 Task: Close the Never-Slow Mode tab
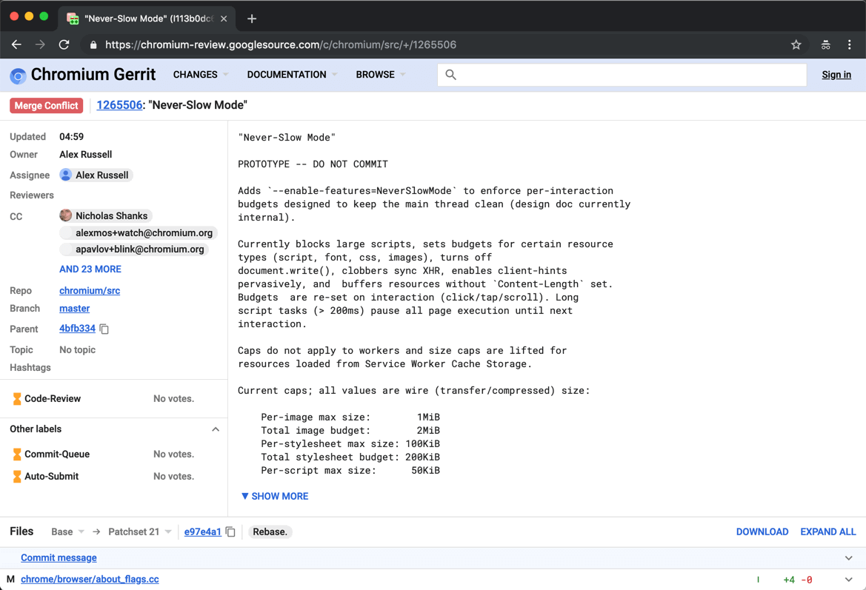click(x=224, y=19)
